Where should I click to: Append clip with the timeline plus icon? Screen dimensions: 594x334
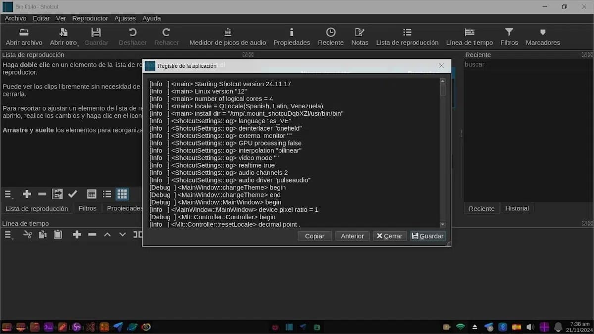(77, 235)
